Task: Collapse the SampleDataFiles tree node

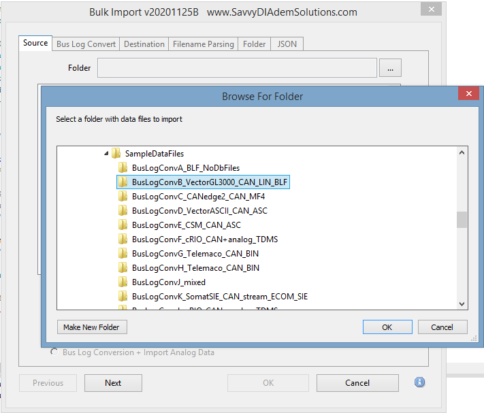Action: (106, 154)
